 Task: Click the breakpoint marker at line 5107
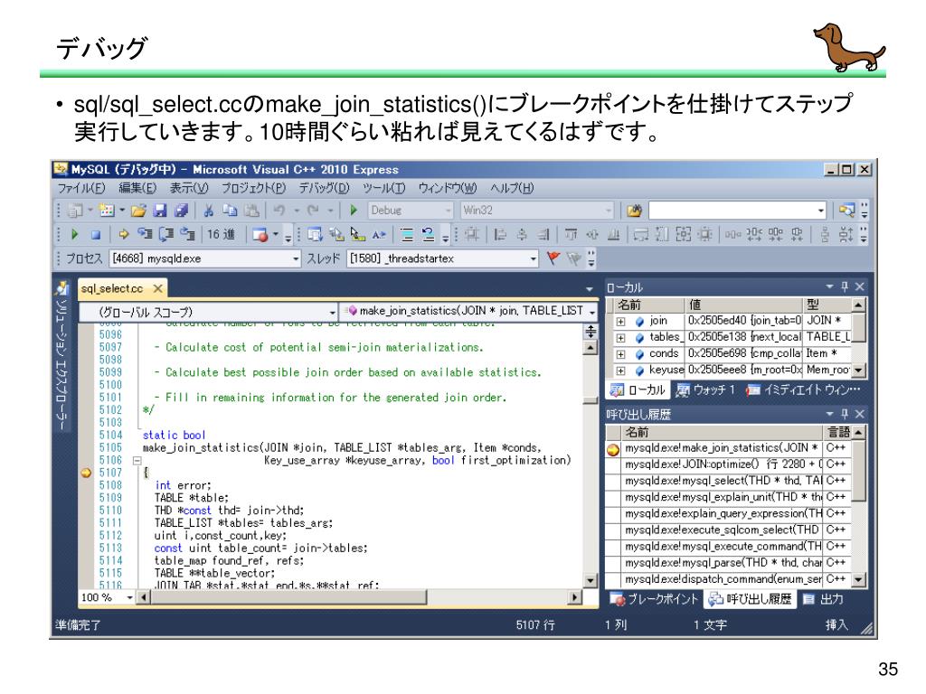[x=86, y=473]
